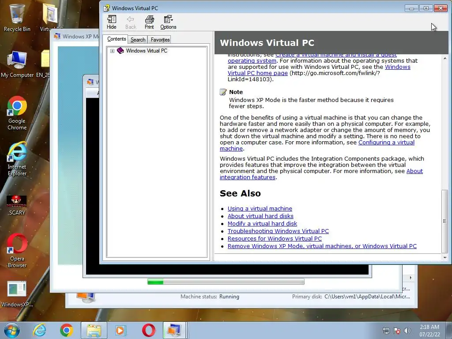Click the green startup progress bar
This screenshot has width=452, height=339.
coord(226,282)
